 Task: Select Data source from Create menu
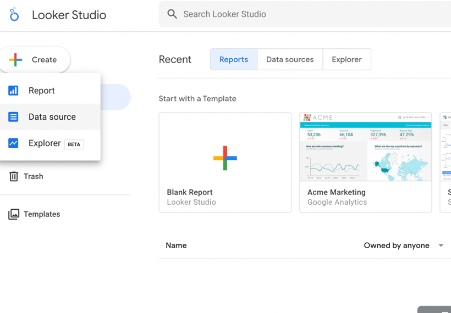point(52,117)
